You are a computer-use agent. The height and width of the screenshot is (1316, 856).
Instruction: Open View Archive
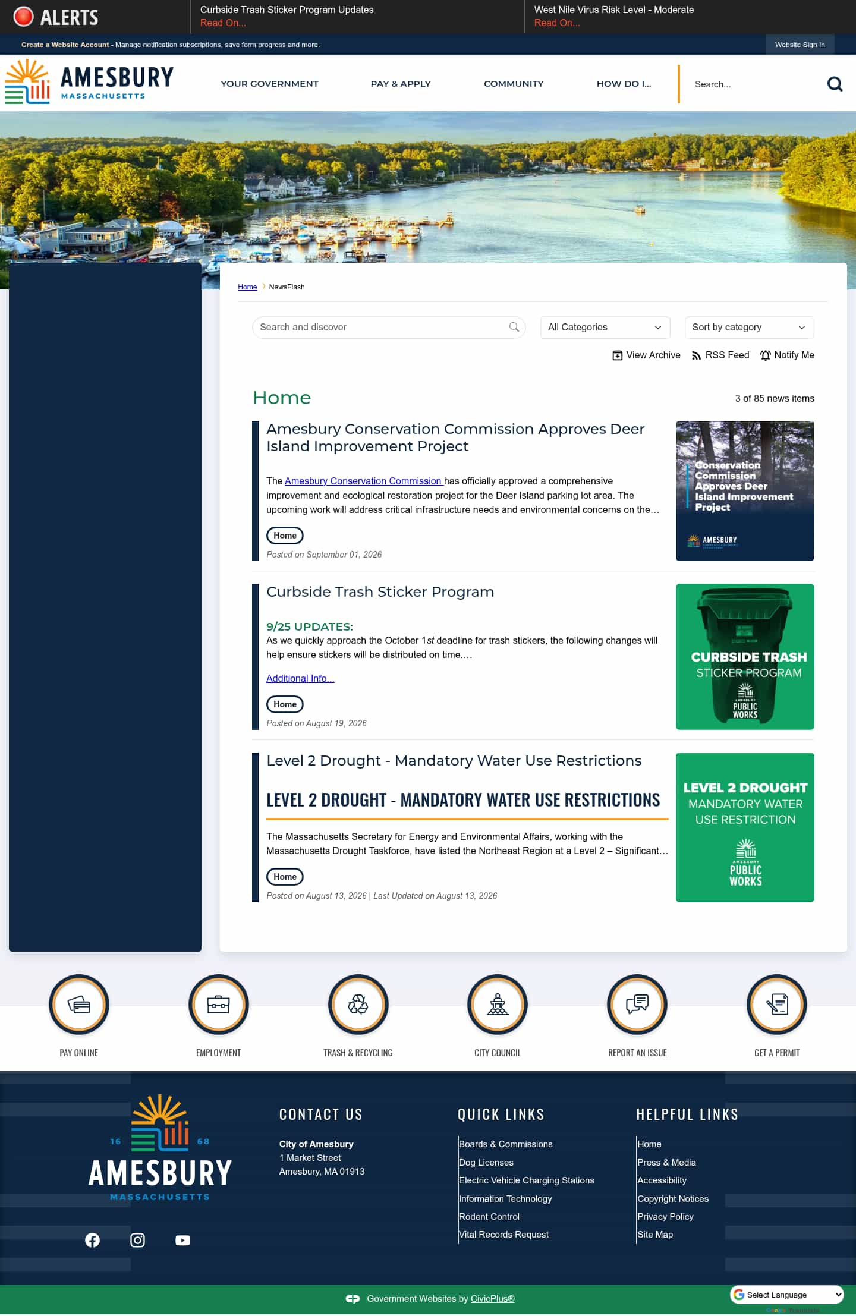[x=646, y=355]
